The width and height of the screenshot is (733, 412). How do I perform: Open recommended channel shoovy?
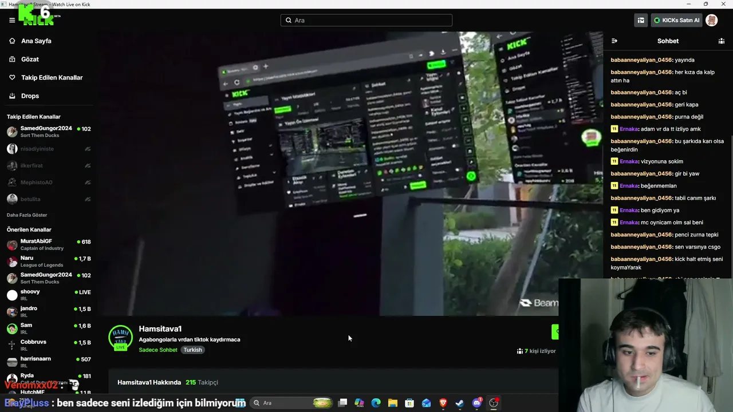coord(49,295)
